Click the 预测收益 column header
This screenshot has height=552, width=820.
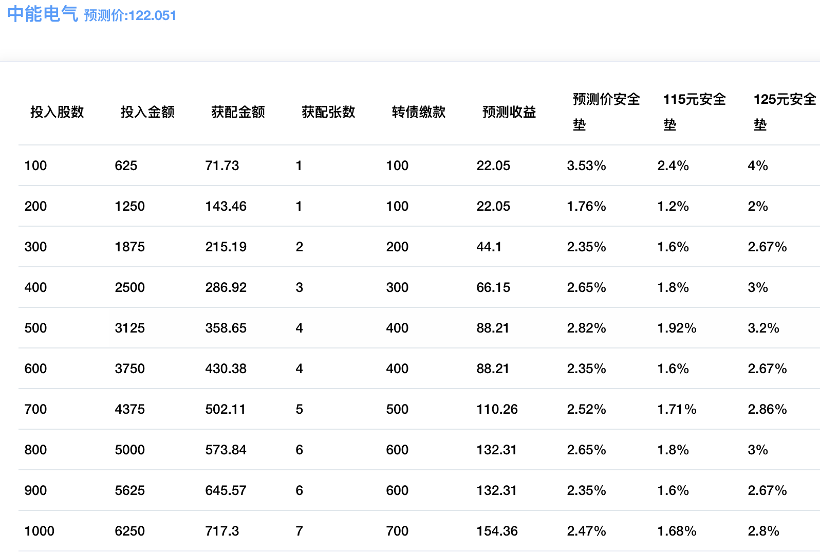(509, 112)
